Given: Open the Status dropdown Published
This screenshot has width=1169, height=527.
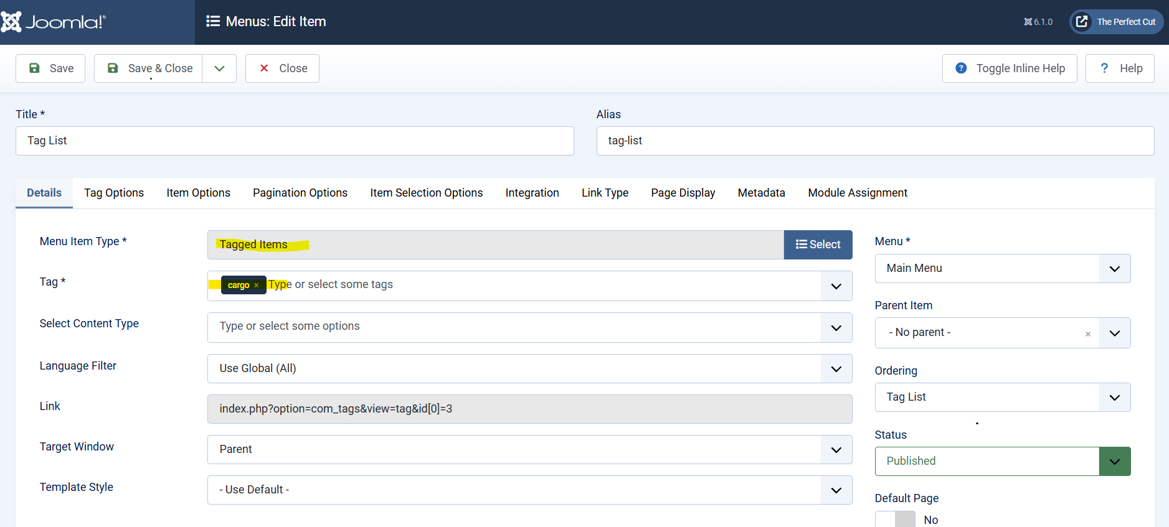Looking at the screenshot, I should coord(1003,461).
